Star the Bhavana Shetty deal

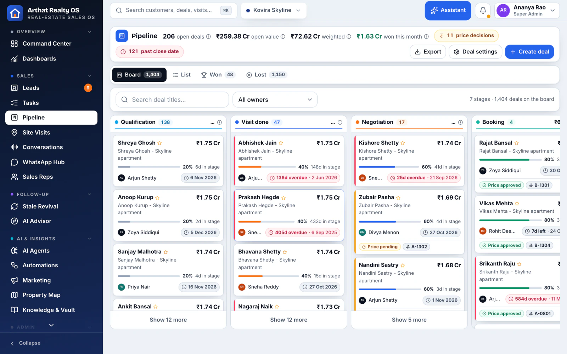pyautogui.click(x=285, y=252)
